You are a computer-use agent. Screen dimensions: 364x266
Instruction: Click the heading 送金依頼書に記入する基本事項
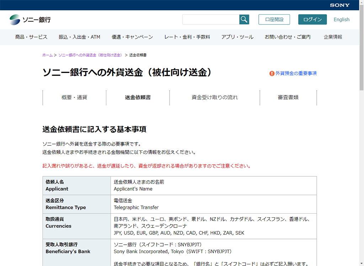pos(94,129)
